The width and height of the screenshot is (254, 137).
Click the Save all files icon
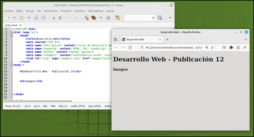[44, 18]
